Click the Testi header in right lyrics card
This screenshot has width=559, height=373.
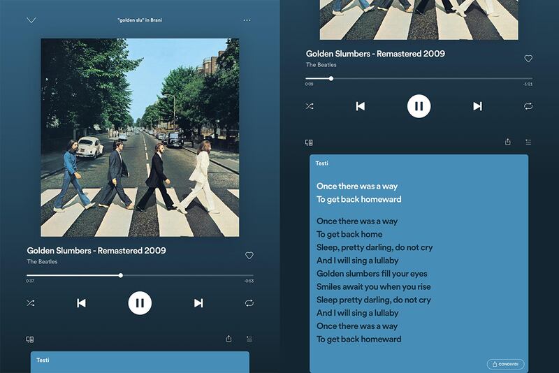point(321,163)
